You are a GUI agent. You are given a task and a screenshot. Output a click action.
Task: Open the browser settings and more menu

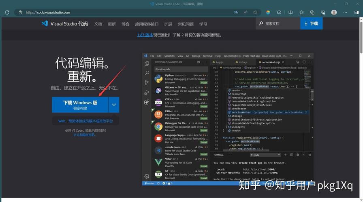click(x=345, y=13)
